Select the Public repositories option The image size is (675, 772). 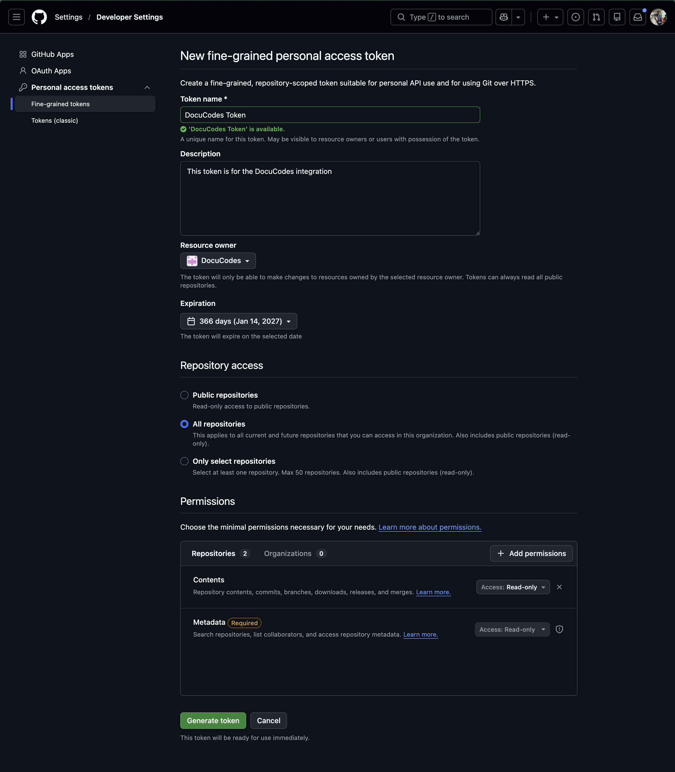click(x=184, y=395)
